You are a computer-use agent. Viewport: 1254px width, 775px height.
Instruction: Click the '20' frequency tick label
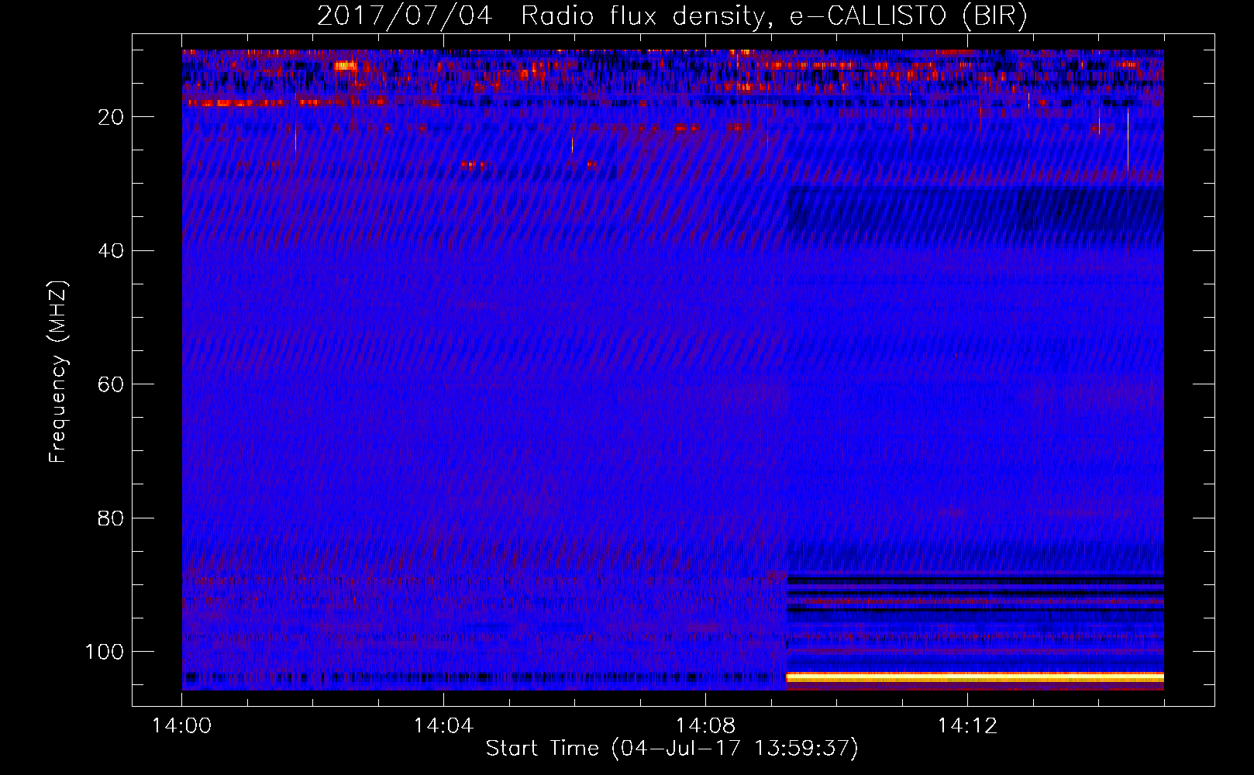111,117
